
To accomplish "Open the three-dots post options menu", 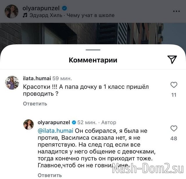I will 176,11.
